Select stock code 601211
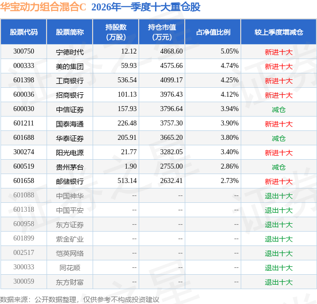This screenshot has width=317, height=304. (x=24, y=123)
